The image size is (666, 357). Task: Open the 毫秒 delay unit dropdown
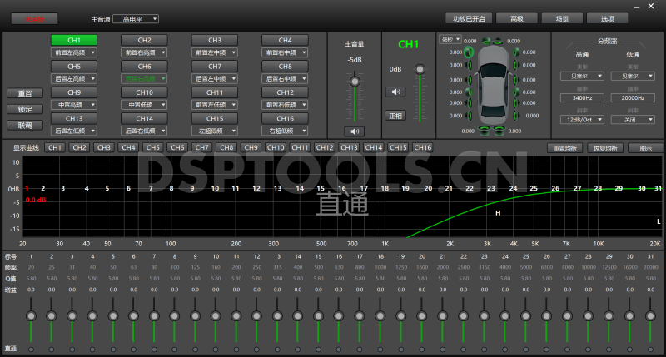click(450, 39)
